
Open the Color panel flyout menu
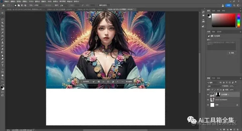coord(240,11)
